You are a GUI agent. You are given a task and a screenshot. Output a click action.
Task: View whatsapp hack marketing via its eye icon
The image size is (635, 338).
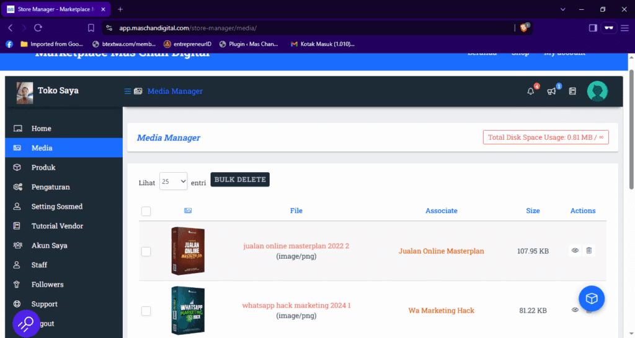coord(575,310)
